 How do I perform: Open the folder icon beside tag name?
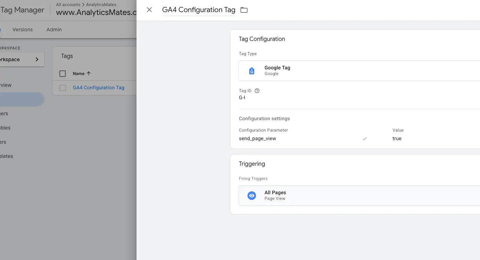tap(244, 10)
